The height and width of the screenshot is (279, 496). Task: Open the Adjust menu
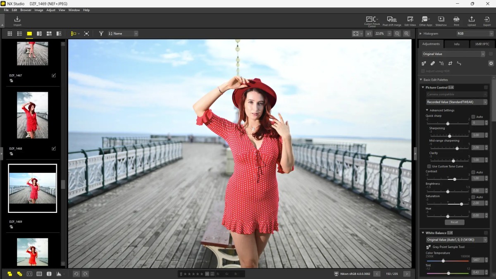click(50, 10)
